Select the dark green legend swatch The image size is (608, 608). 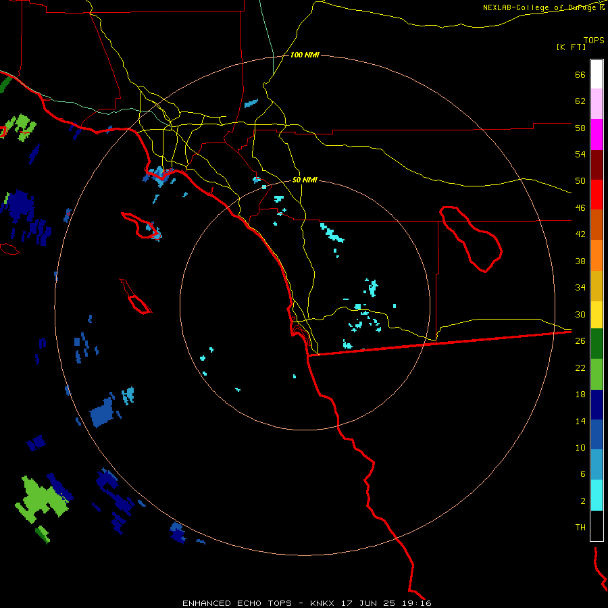click(x=597, y=344)
